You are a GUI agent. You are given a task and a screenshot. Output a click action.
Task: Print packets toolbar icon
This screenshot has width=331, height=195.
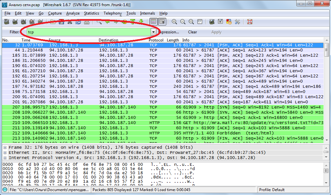87,22
